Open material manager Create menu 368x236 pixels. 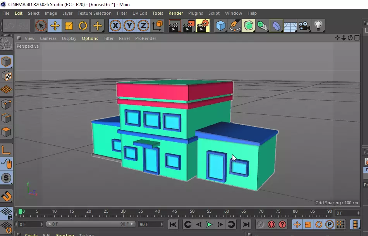click(31, 234)
